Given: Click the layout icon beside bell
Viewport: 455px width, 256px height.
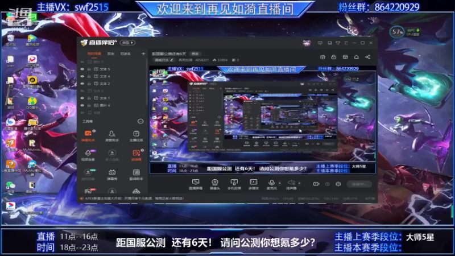Looking at the screenshot, I should tap(345, 57).
